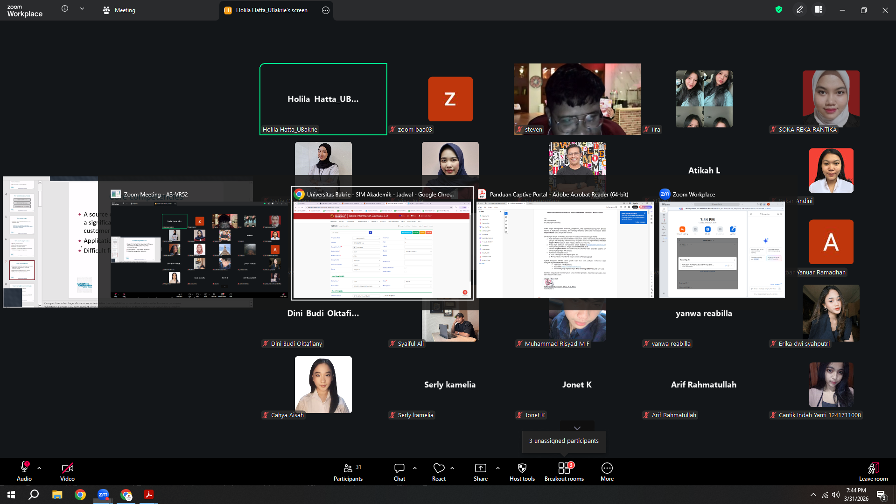Expand the audio options arrow
896x504 pixels.
click(x=39, y=468)
